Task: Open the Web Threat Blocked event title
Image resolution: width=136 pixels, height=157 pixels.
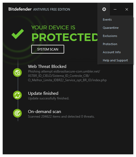Action: [47, 66]
